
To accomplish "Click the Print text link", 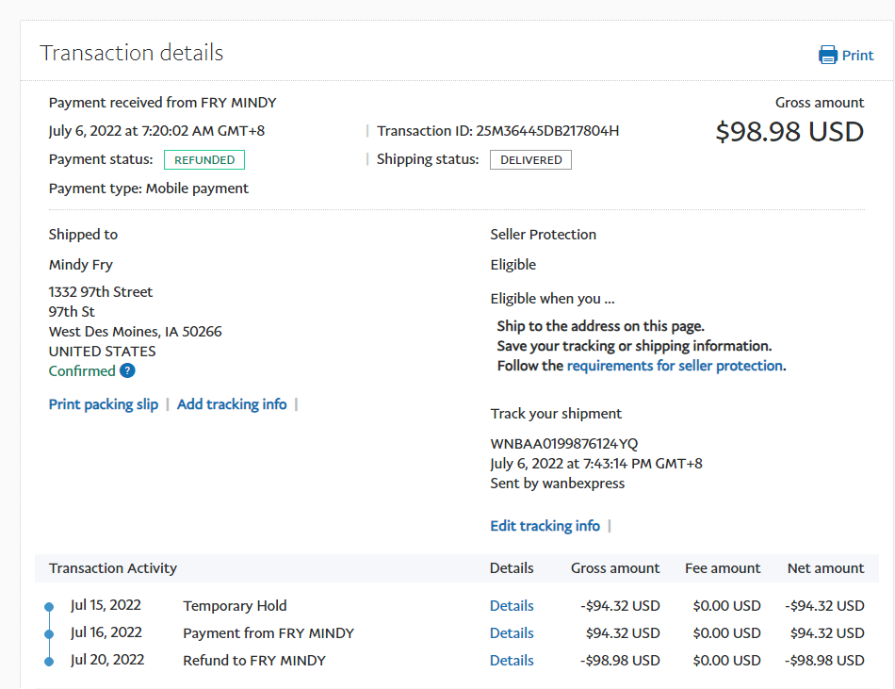I will tap(857, 56).
